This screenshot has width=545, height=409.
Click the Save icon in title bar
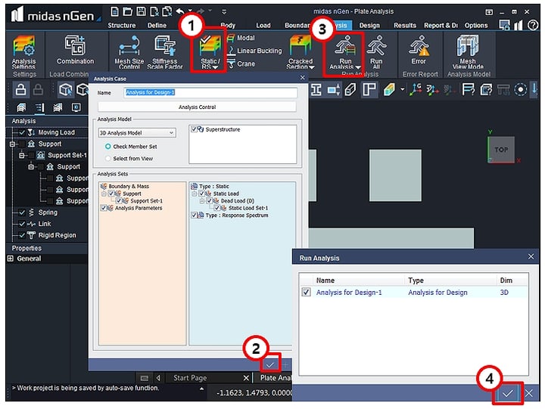click(141, 11)
